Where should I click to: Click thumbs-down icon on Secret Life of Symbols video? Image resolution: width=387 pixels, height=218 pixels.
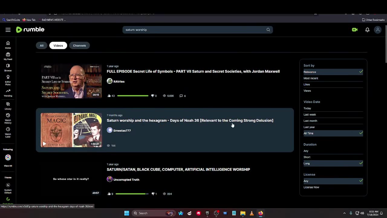click(153, 96)
